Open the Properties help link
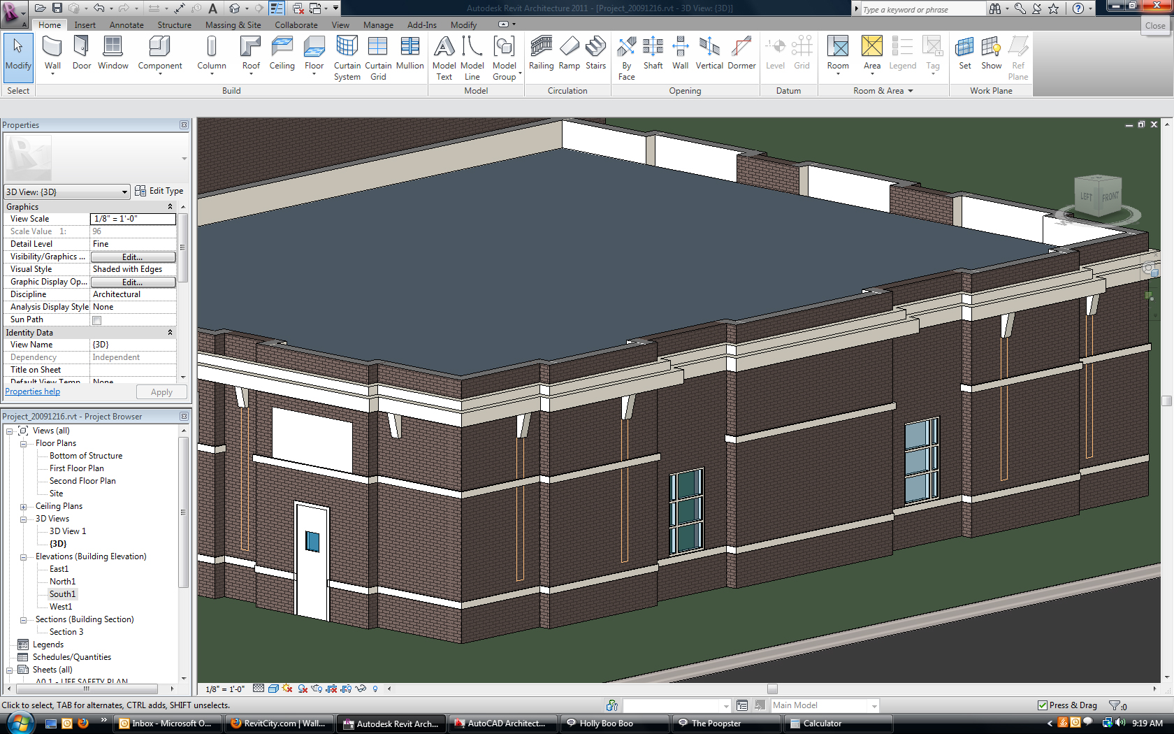Viewport: 1174px width, 734px height. click(x=32, y=391)
